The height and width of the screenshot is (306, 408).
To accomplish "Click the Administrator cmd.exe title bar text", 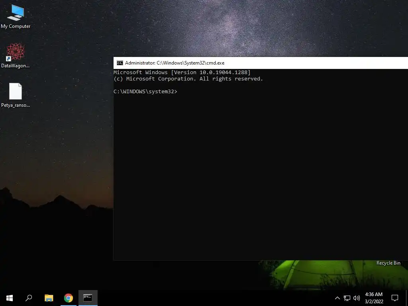I will [x=175, y=63].
